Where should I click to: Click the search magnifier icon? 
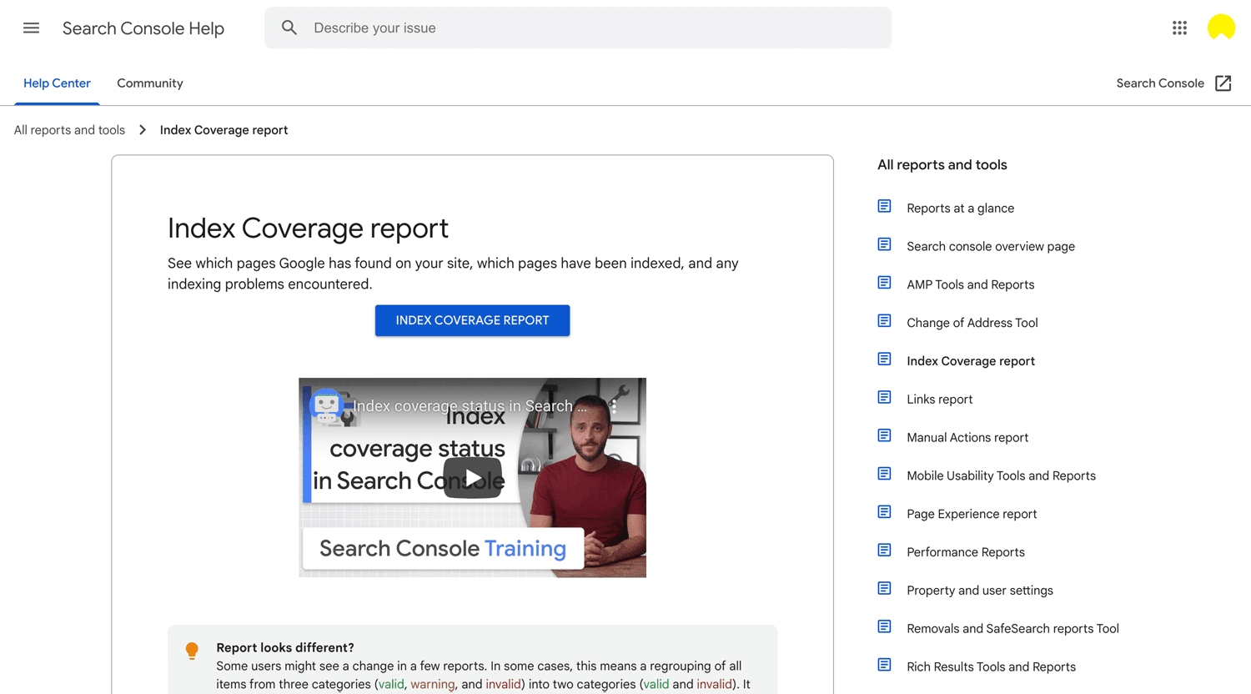tap(289, 28)
